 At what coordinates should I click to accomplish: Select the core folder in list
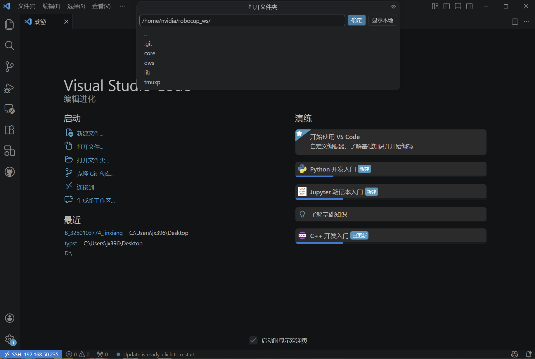coord(268,53)
